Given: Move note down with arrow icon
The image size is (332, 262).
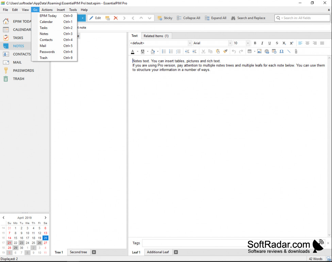Looking at the screenshot, I should [x=149, y=18].
